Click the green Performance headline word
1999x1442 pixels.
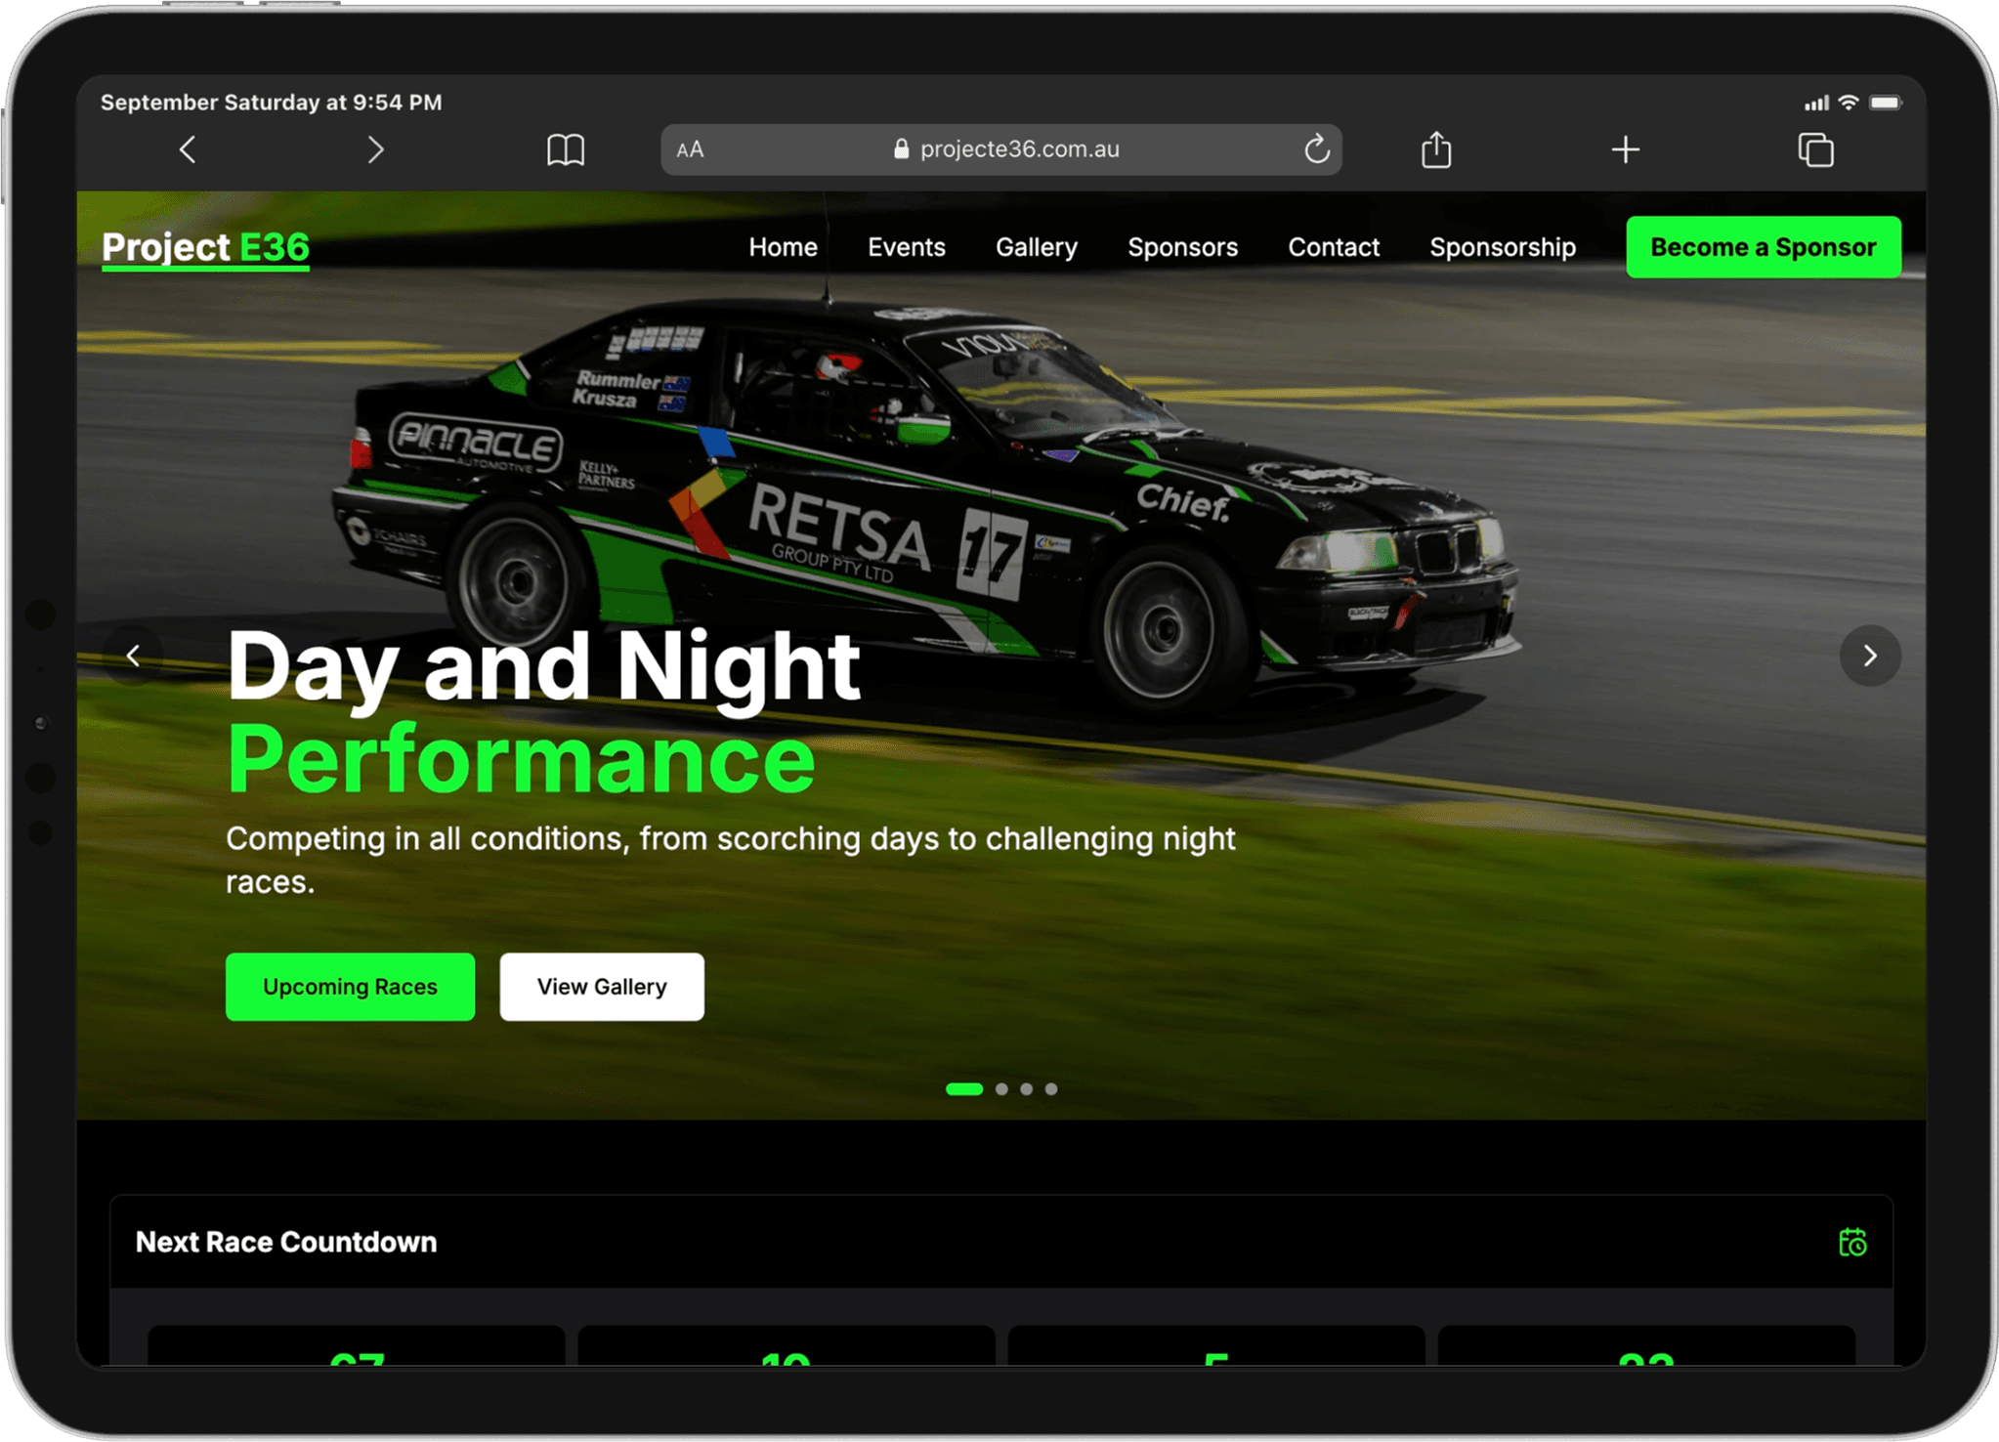click(521, 760)
